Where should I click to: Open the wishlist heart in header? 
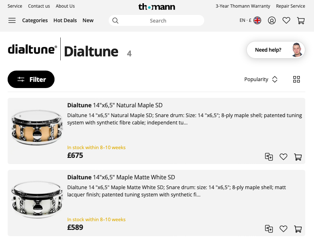(x=286, y=20)
